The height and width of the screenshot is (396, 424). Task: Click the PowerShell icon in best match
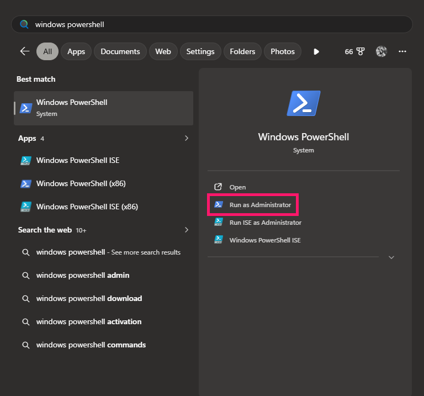pos(26,108)
